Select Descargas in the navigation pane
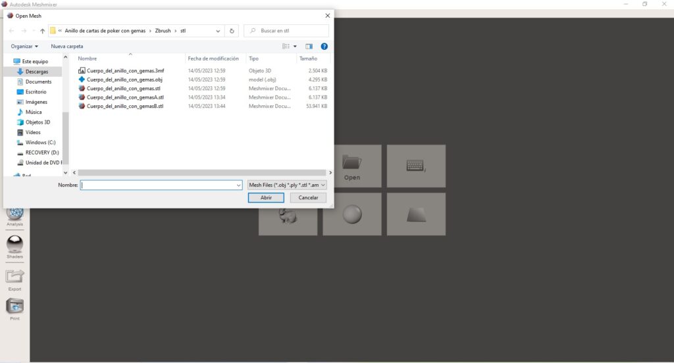Viewport: 674px width, 363px height. (36, 72)
